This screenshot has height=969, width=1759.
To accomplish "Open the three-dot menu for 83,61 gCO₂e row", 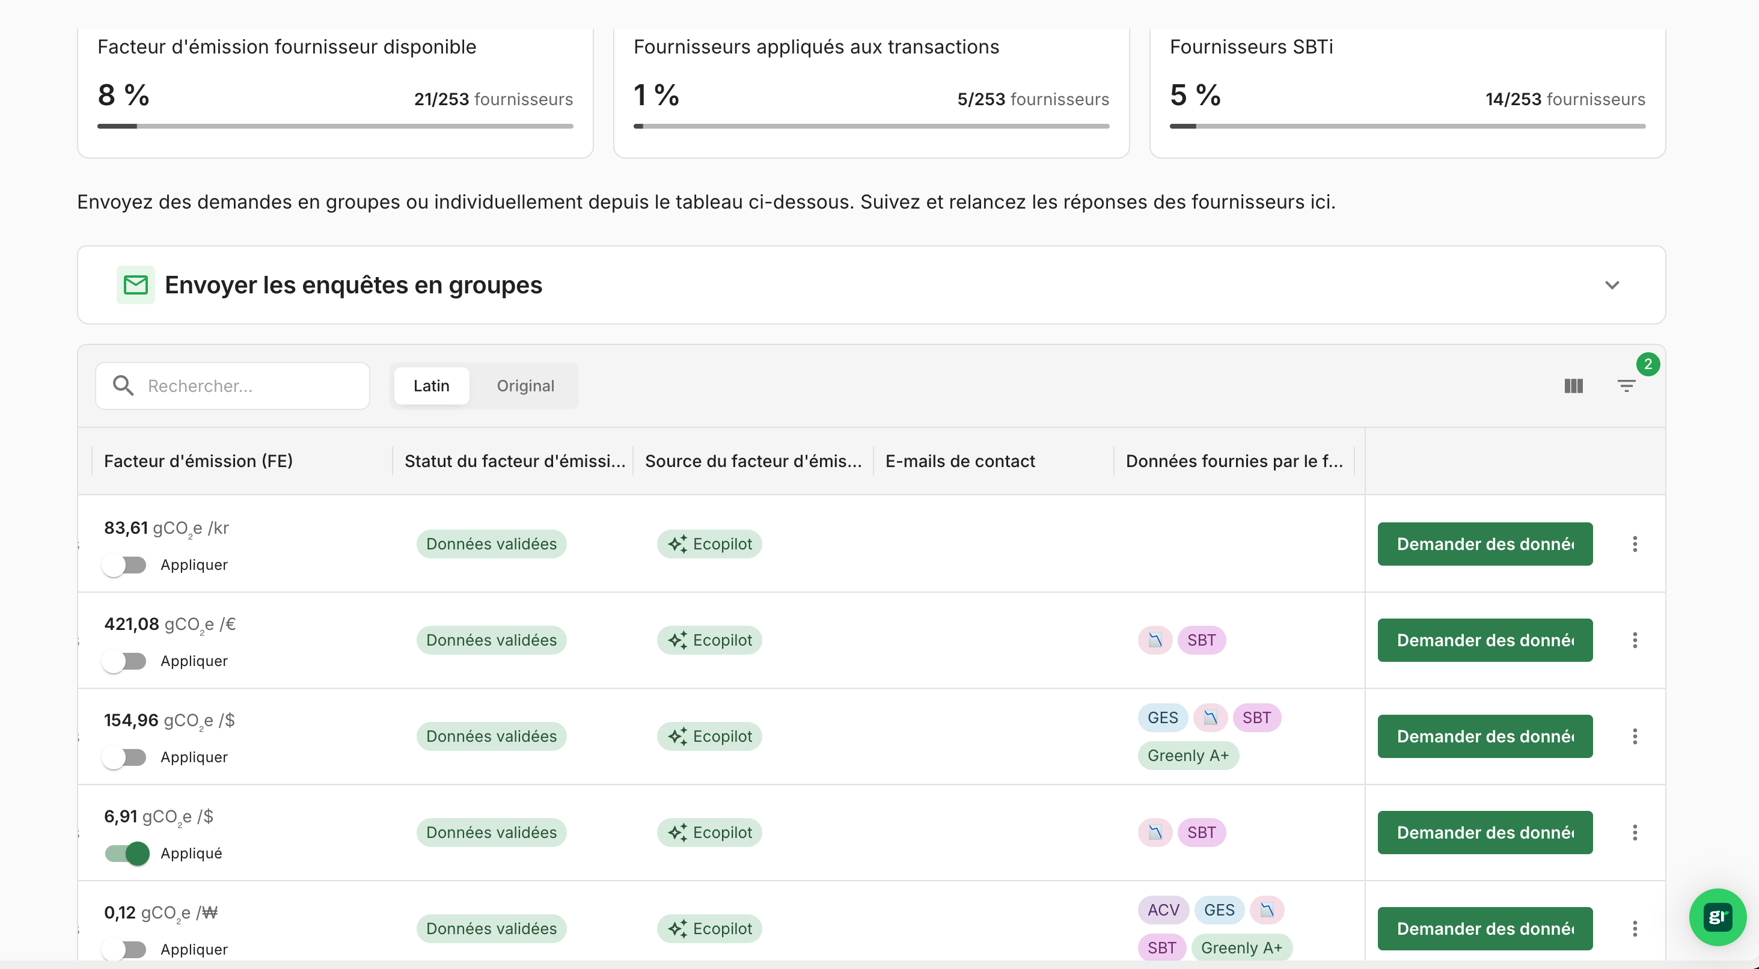I will [1635, 544].
